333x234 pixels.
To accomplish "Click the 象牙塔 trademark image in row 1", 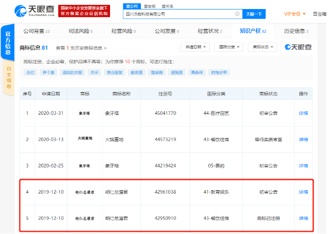I will coord(85,113).
